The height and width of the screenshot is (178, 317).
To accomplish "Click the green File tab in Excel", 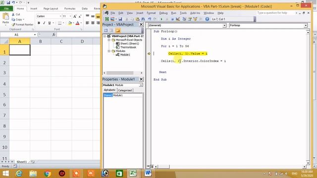I will pyautogui.click(x=6, y=8).
